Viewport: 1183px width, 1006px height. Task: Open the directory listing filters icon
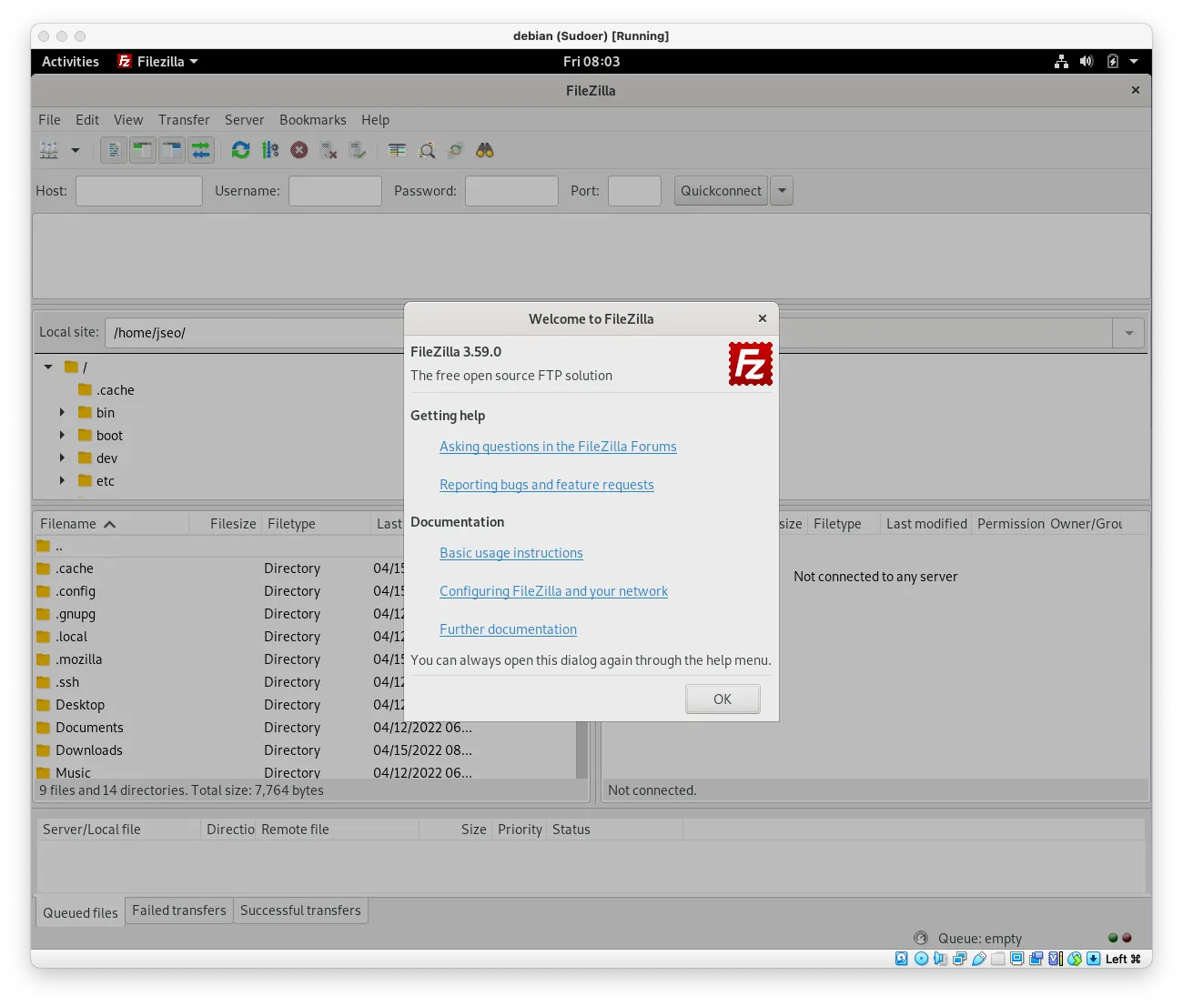pos(398,150)
